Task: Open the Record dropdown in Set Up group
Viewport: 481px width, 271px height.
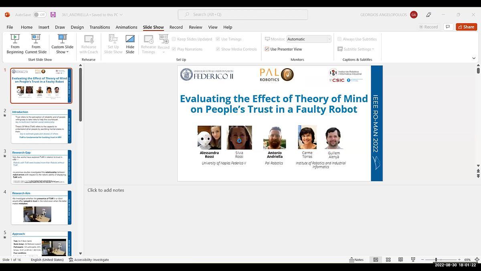Action: point(164,44)
